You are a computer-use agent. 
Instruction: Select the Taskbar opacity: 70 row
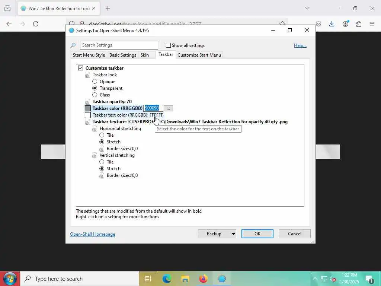point(112,102)
